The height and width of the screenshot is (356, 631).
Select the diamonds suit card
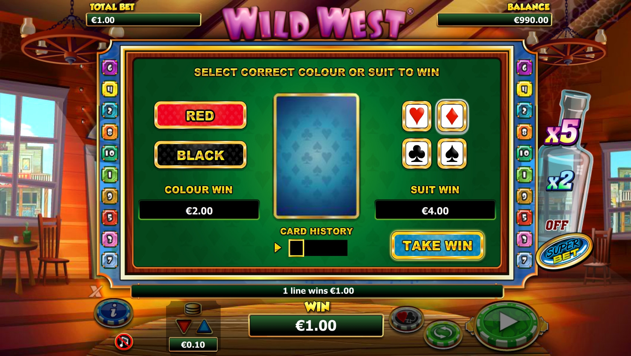tap(452, 116)
